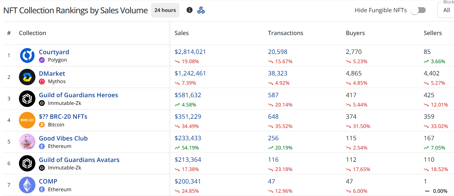This screenshot has height=196, width=454.
Task: Click the $200,341 sales value
Action: tap(188, 181)
